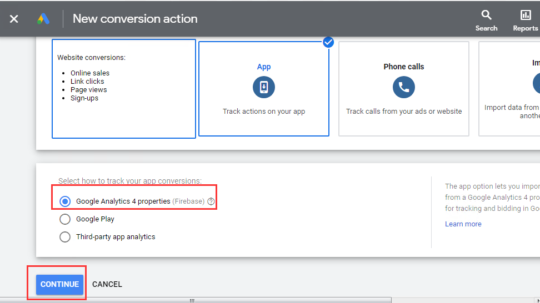Click the CONTINUE button
The height and width of the screenshot is (303, 540).
coord(59,285)
